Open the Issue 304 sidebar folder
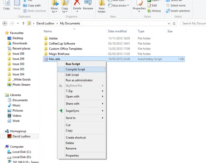This screenshot has height=163, width=206. pos(16,74)
